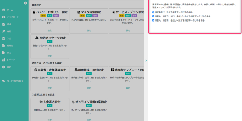Viewport: 242px width, 121px height.
Task: Open 設定 via its gear icon
Action: tap(4, 67)
